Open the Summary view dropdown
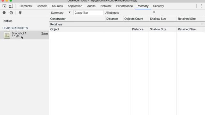 61,13
